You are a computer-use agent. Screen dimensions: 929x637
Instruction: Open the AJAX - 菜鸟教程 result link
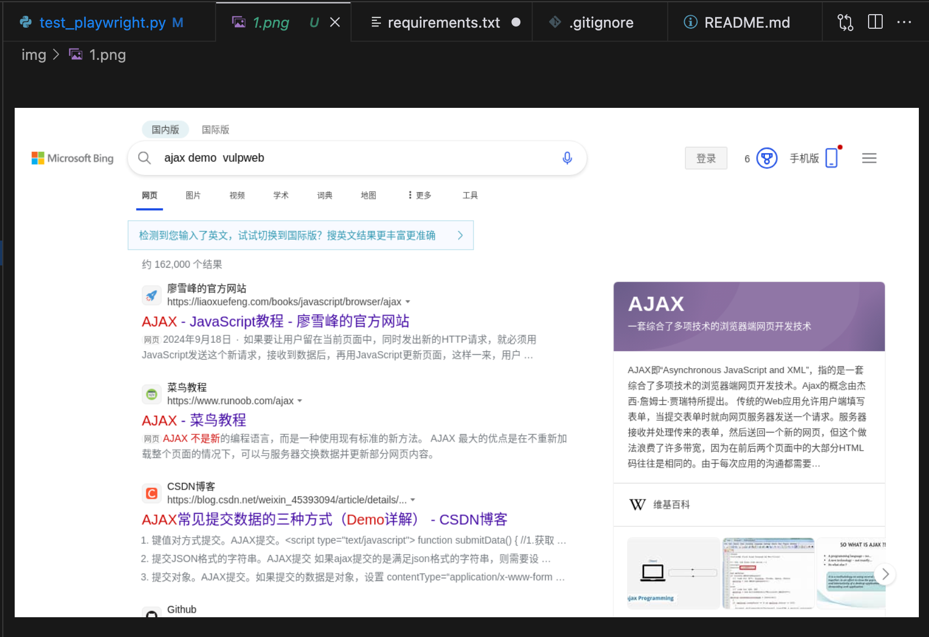coord(194,420)
